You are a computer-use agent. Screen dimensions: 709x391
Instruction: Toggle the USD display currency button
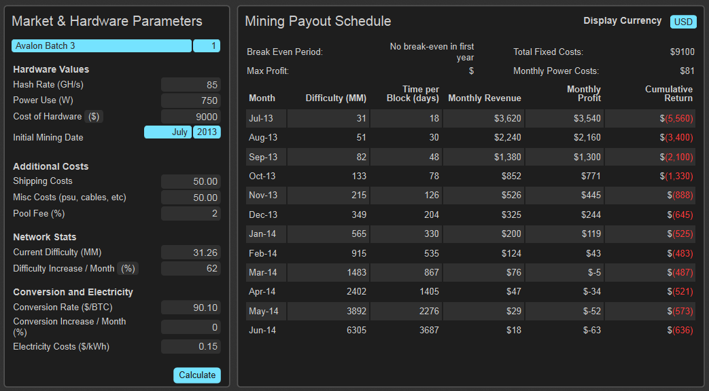682,22
